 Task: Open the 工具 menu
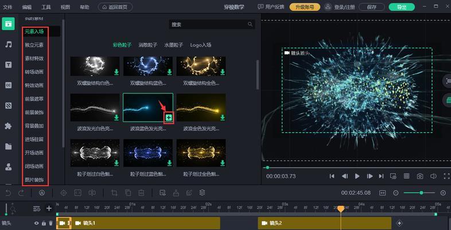(x=46, y=7)
